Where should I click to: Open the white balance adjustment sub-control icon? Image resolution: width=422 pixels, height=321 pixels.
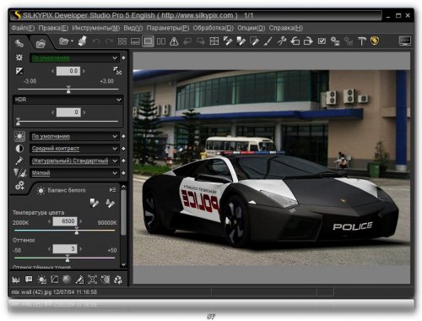coord(41,280)
